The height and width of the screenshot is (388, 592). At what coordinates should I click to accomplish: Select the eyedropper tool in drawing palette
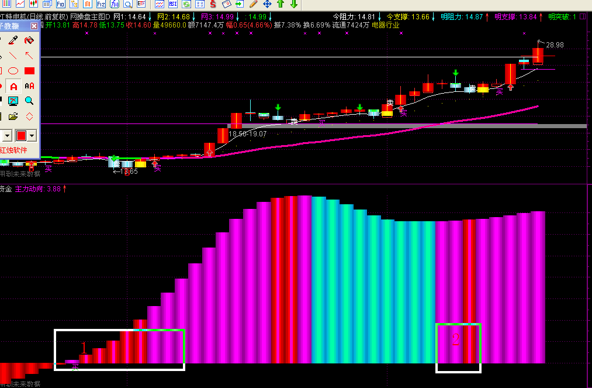[x=13, y=40]
